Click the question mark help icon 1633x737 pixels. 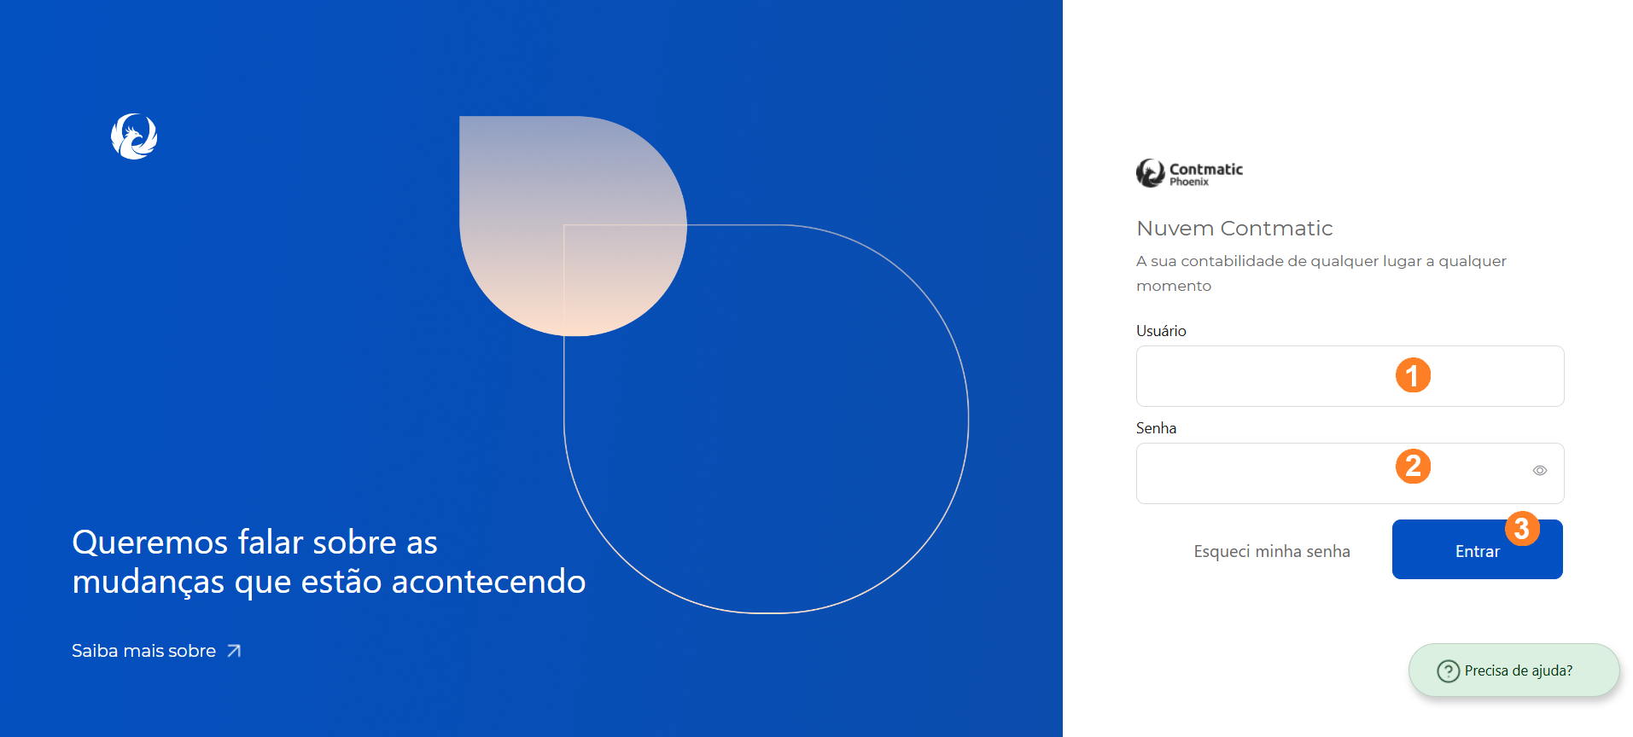click(1448, 671)
